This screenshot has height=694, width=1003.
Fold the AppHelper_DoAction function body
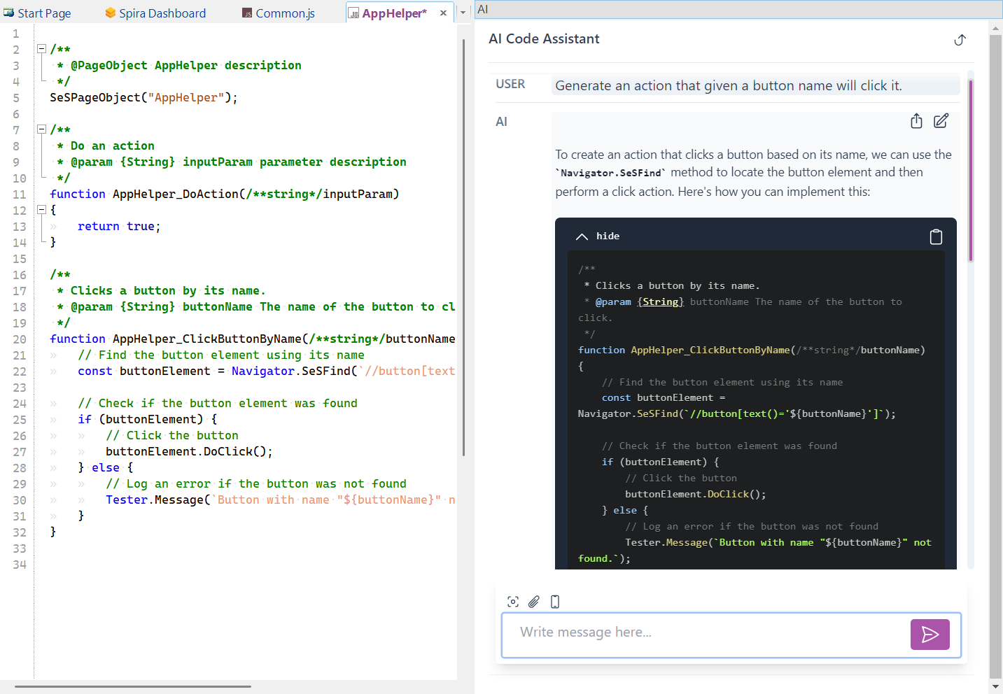[41, 209]
